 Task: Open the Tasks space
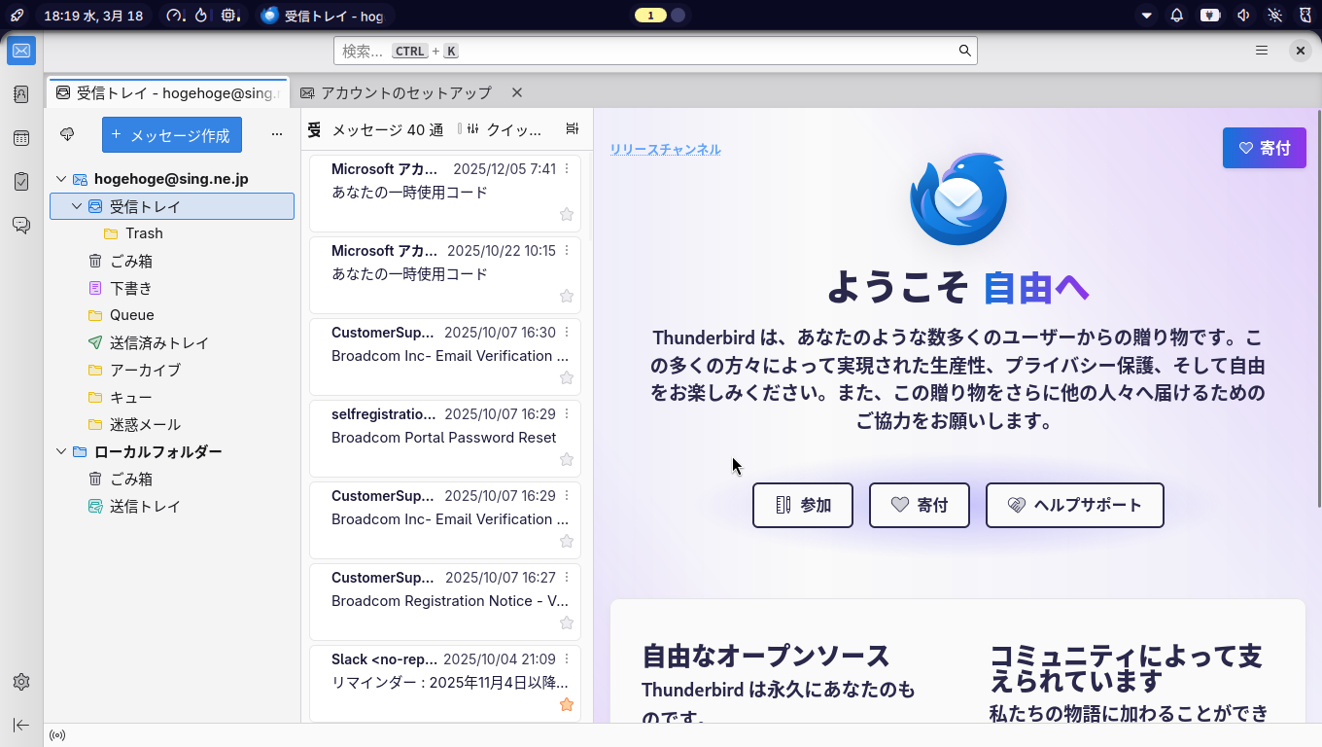(x=21, y=182)
